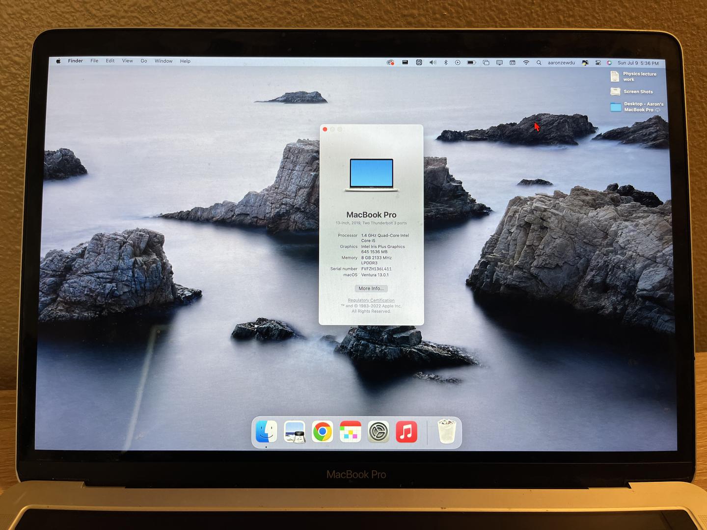
Task: Click the serial number FVFZH136L411
Action: click(377, 269)
